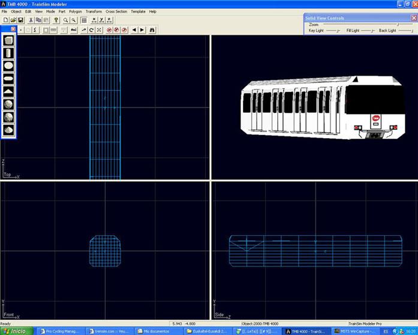Open the Transform menu

pos(94,11)
